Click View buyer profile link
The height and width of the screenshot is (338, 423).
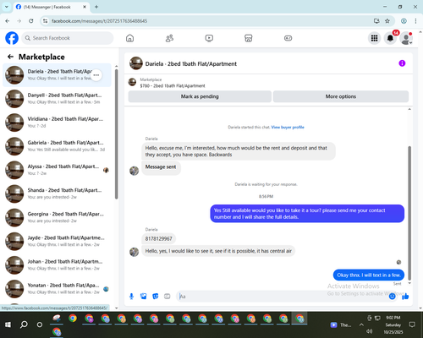coord(288,128)
